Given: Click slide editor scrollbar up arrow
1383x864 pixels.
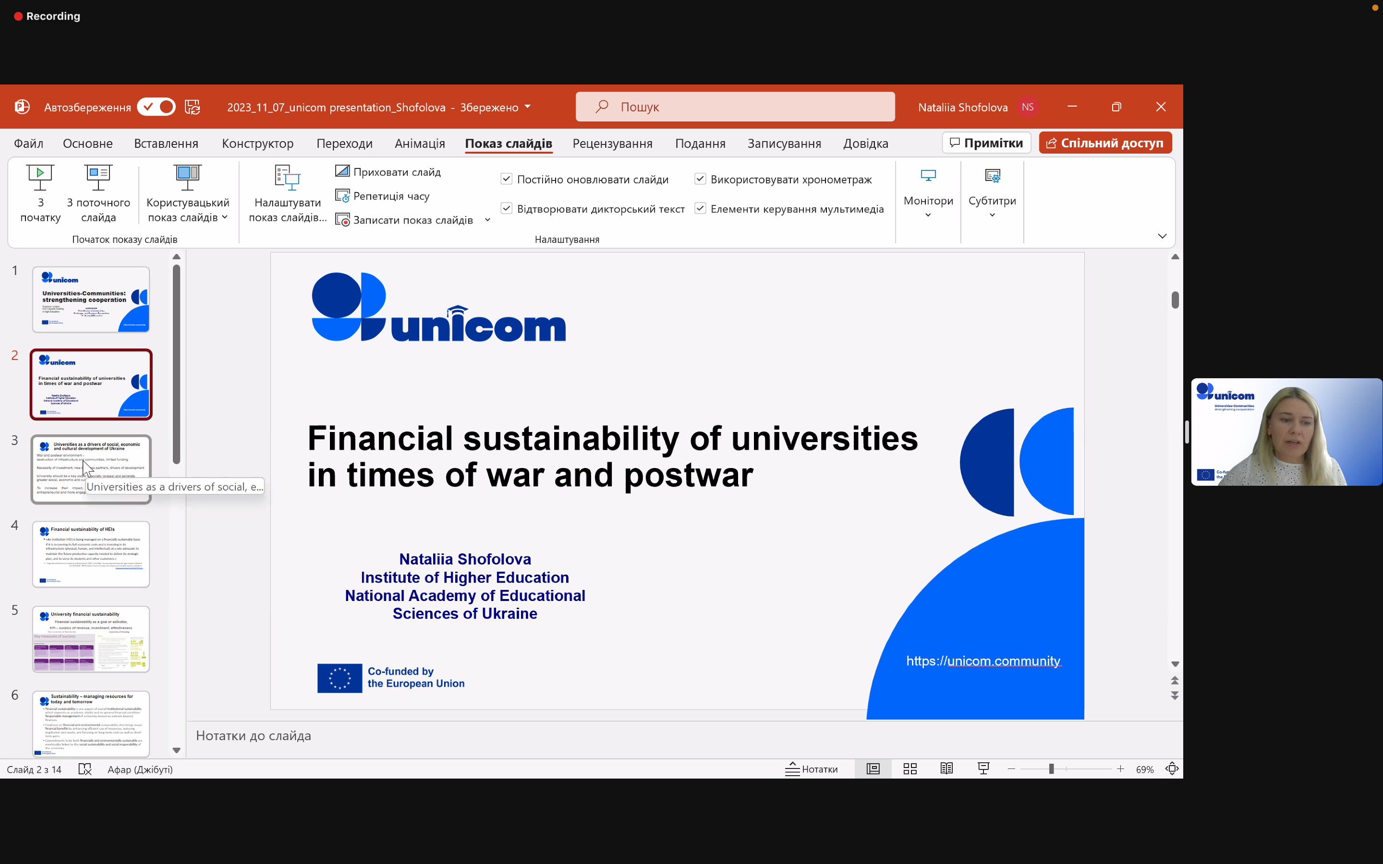Looking at the screenshot, I should (1175, 257).
